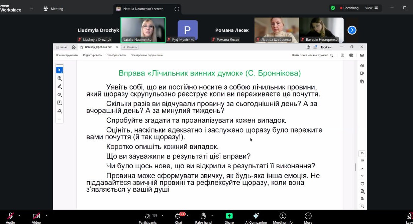Start camera with Video button
Screen dimensions: 413x224
tap(36, 216)
